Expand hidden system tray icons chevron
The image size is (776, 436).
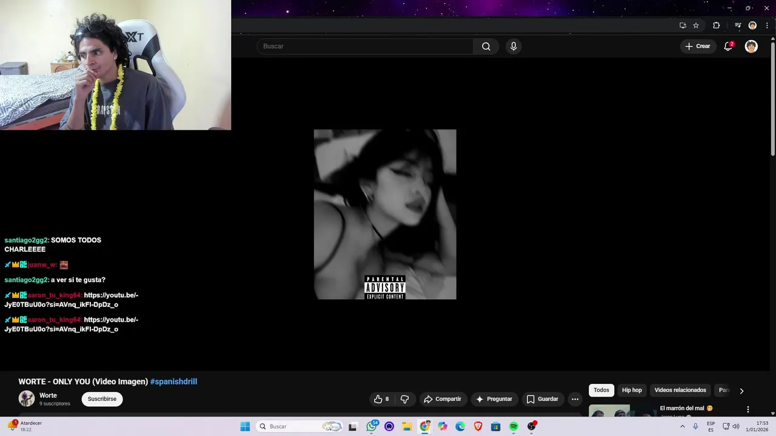(x=683, y=426)
